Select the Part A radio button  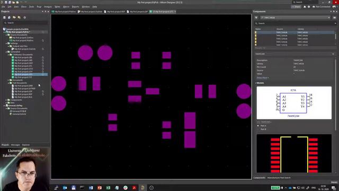[x=258, y=126]
